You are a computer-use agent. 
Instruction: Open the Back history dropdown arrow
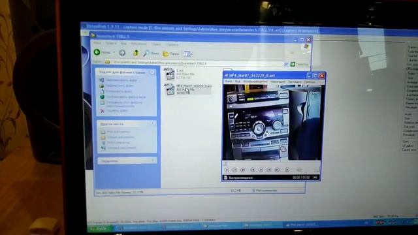(x=114, y=52)
